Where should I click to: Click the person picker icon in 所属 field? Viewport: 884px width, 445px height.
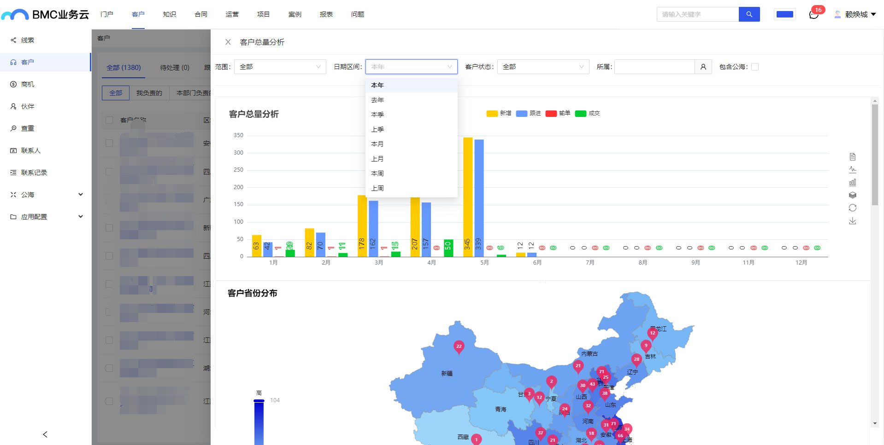[703, 67]
